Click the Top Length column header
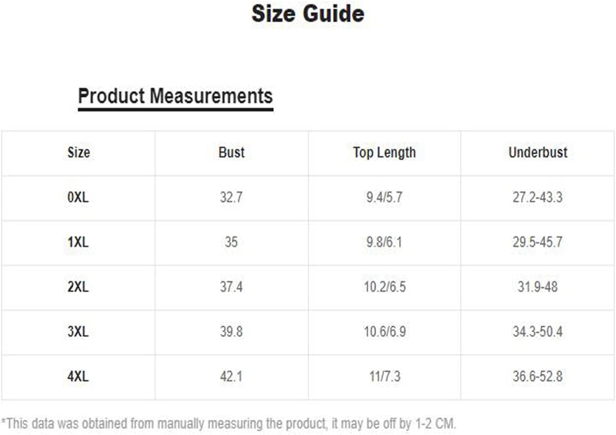This screenshot has height=435, width=616. coord(384,152)
